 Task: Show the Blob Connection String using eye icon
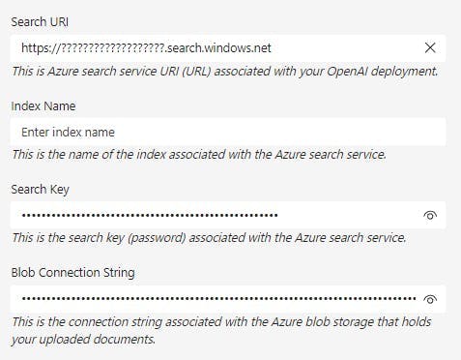tap(430, 299)
